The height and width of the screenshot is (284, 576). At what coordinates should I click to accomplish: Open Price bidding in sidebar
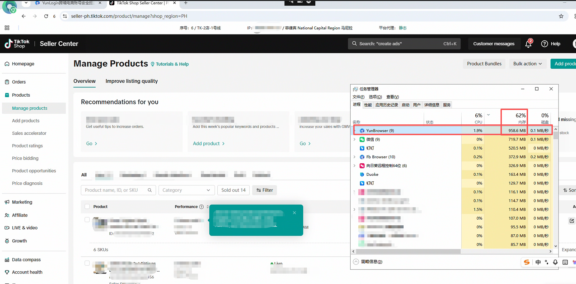25,158
